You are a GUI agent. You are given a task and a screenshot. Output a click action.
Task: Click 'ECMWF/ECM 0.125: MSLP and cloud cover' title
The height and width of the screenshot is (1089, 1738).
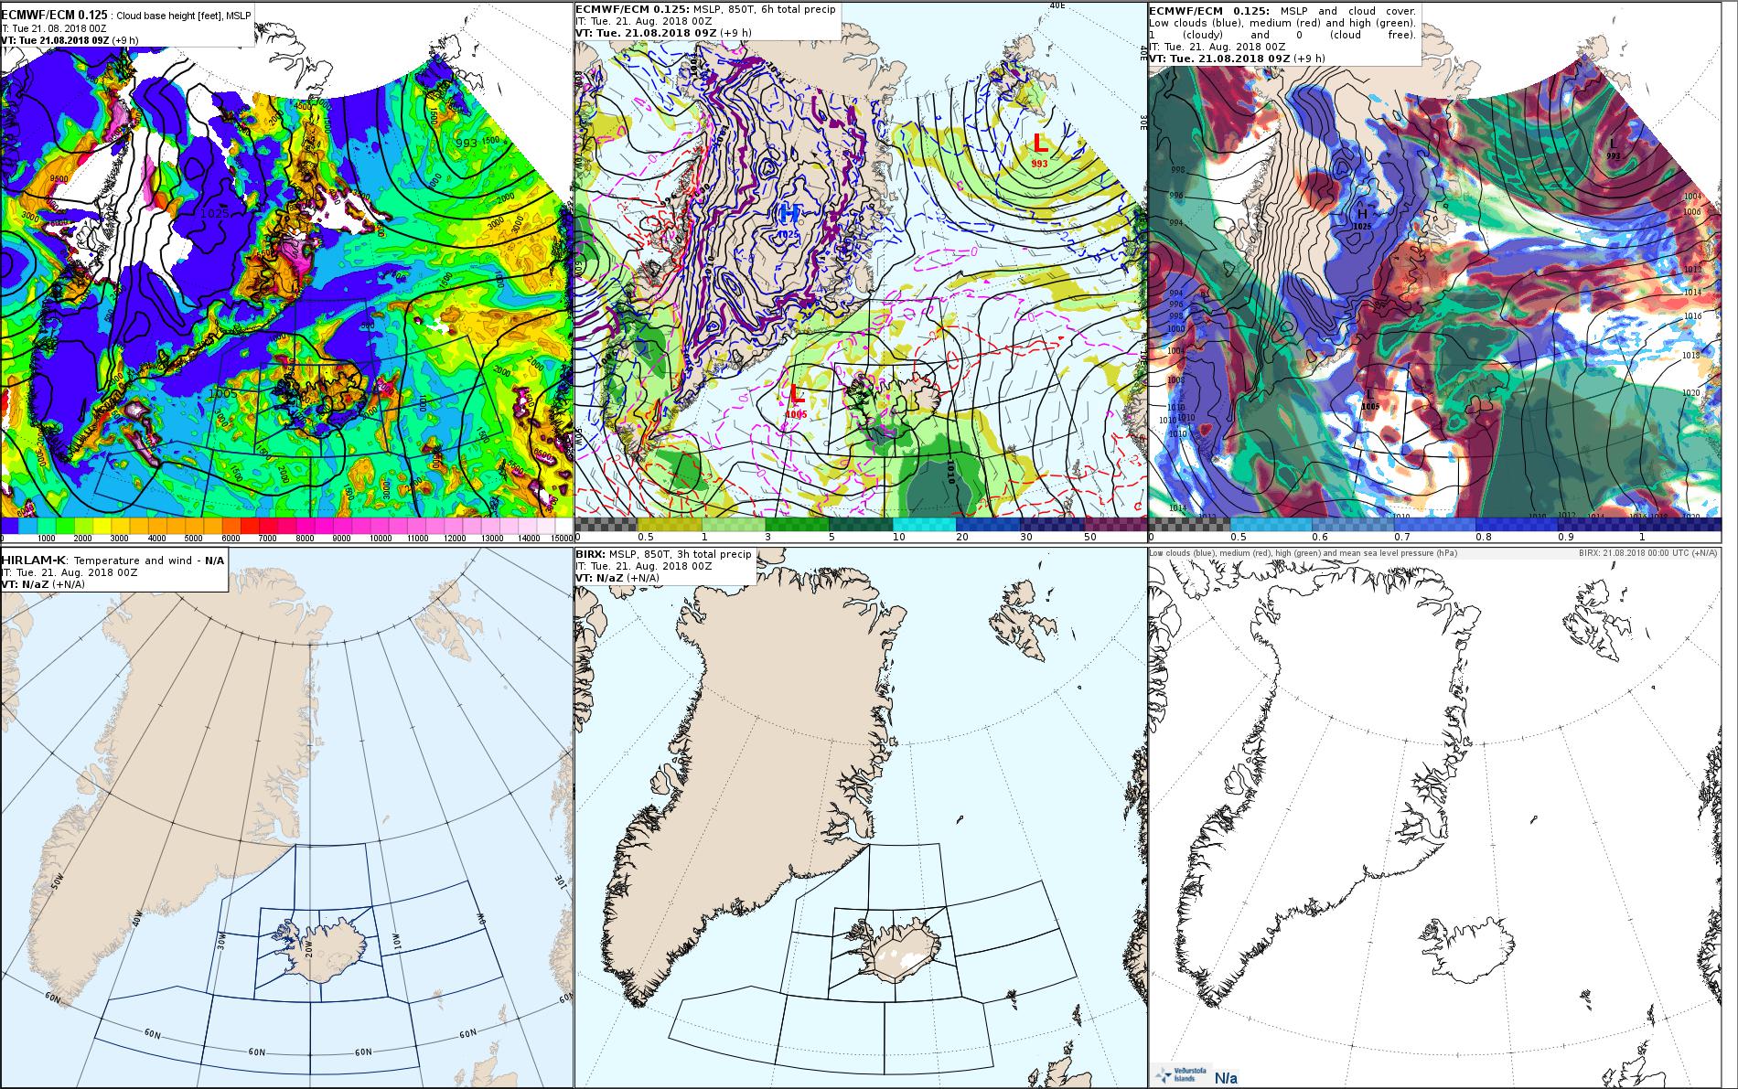[x=1281, y=10]
